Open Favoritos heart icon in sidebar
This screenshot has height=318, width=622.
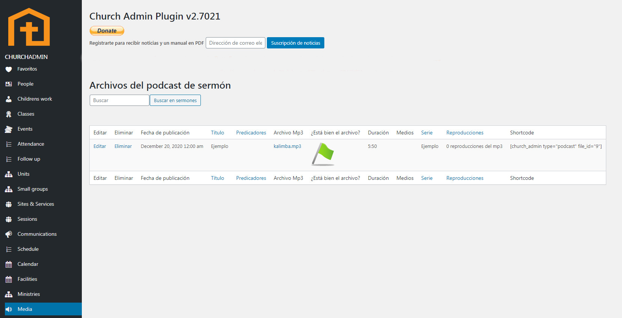pyautogui.click(x=9, y=69)
